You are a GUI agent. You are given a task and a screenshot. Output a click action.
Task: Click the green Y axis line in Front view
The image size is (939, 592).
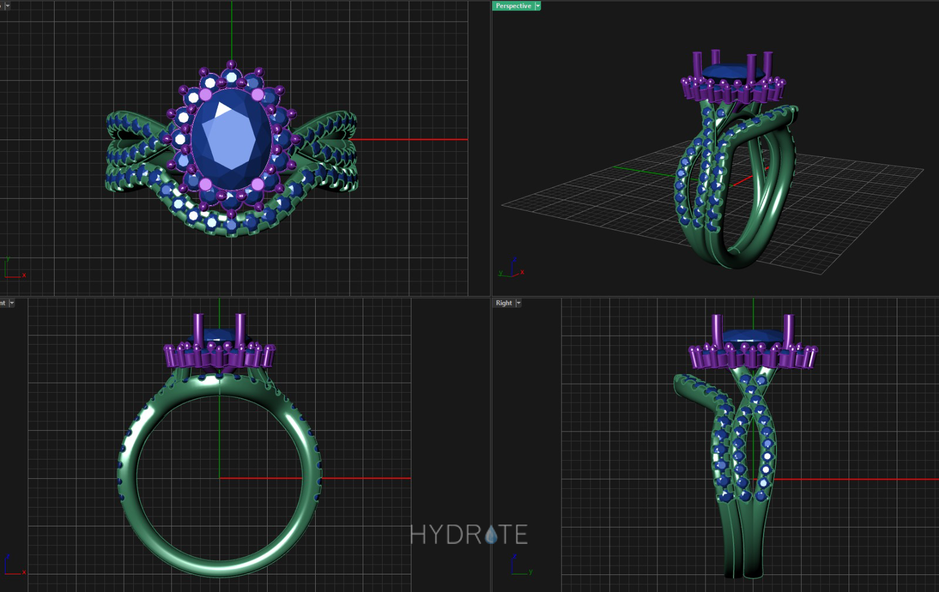click(219, 434)
